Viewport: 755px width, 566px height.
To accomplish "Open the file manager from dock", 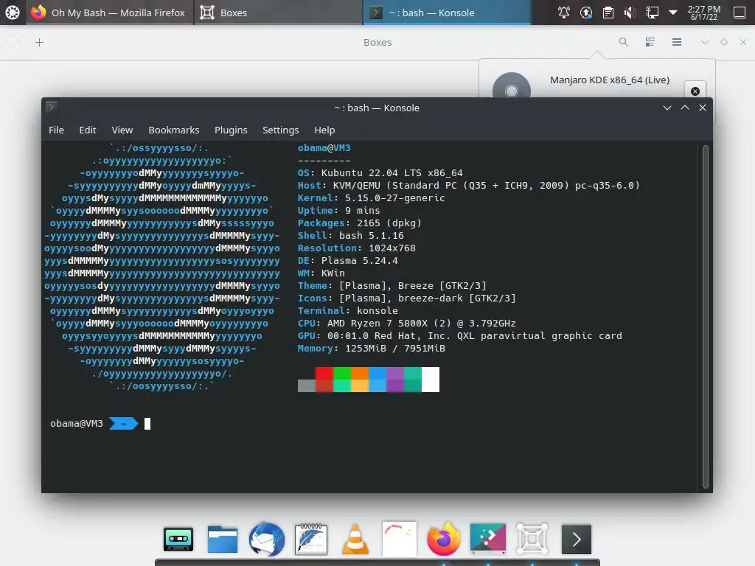I will (x=223, y=539).
